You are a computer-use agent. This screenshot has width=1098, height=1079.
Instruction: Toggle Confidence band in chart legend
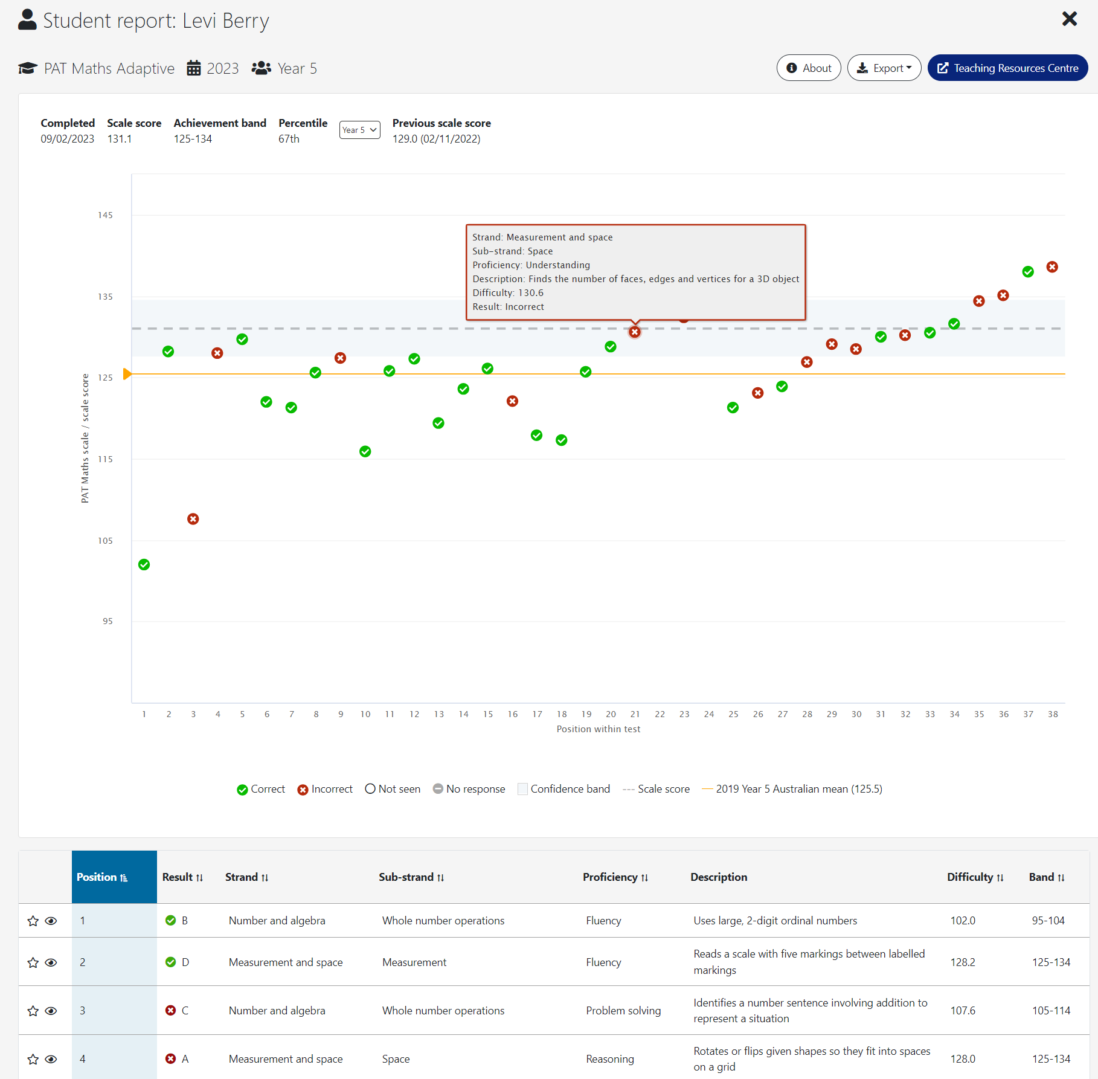coord(563,789)
